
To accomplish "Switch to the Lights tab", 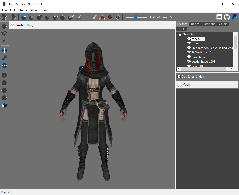I will [x=181, y=29].
